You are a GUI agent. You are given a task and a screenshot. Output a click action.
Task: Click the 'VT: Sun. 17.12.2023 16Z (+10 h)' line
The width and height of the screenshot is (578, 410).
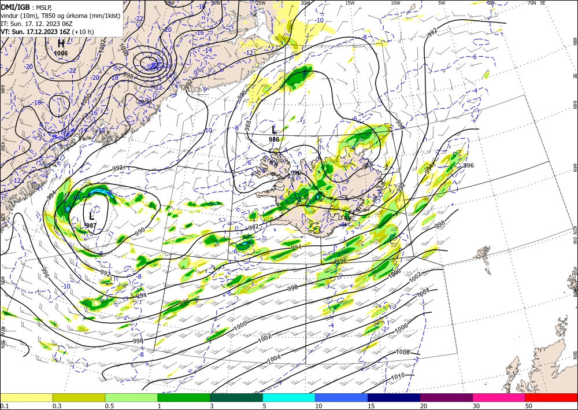47,32
